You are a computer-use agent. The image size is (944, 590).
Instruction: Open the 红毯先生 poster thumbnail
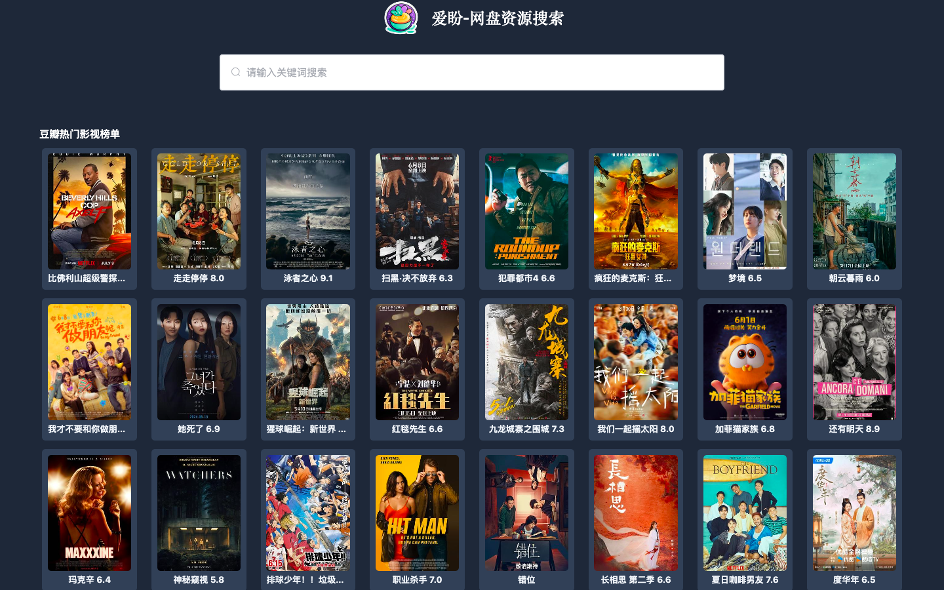pyautogui.click(x=417, y=362)
